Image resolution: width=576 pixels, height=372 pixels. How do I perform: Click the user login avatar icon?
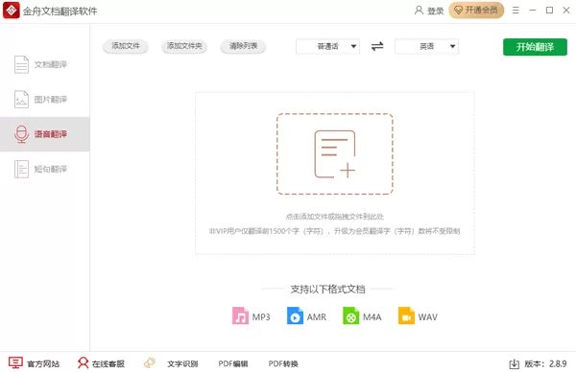[x=419, y=11]
